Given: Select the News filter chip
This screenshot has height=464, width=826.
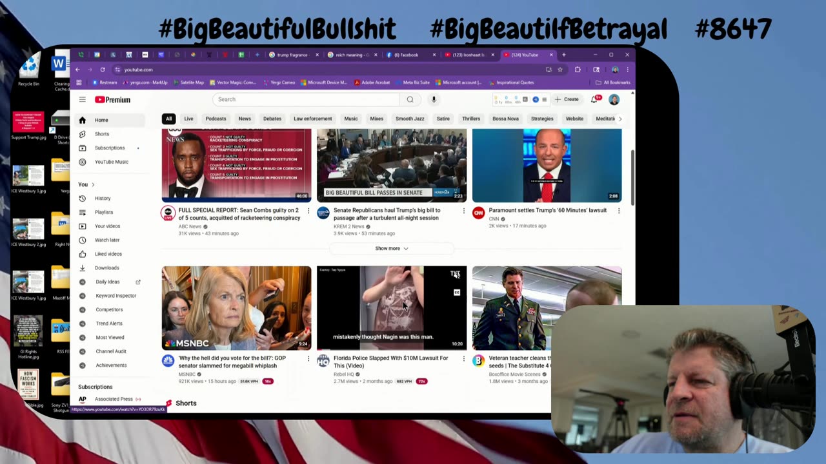Looking at the screenshot, I should pyautogui.click(x=245, y=119).
